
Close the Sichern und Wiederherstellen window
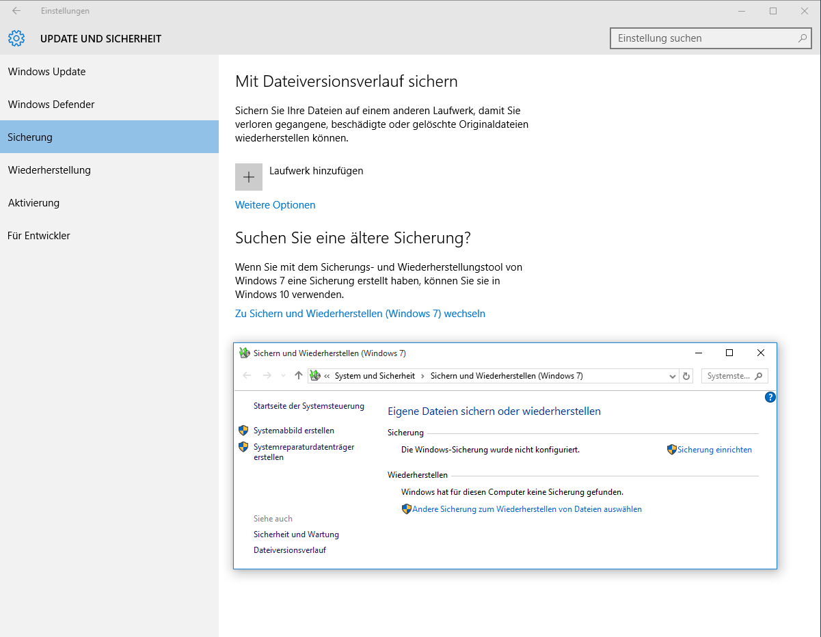tap(761, 353)
